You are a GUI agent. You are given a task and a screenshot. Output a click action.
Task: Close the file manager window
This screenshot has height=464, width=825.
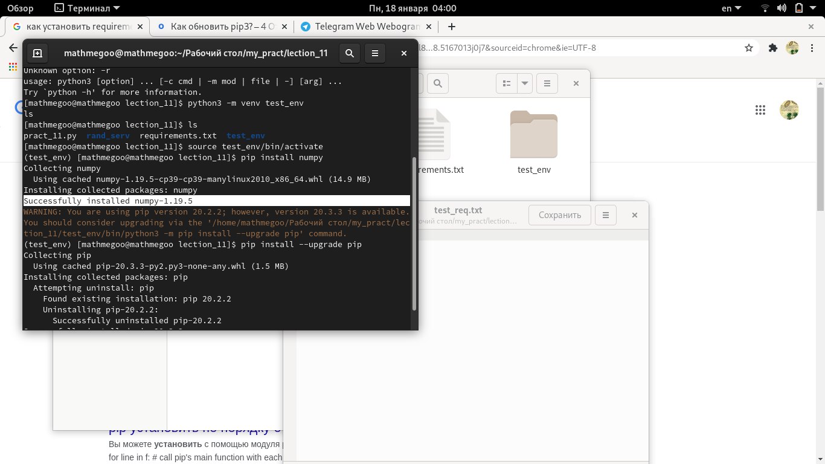point(576,83)
